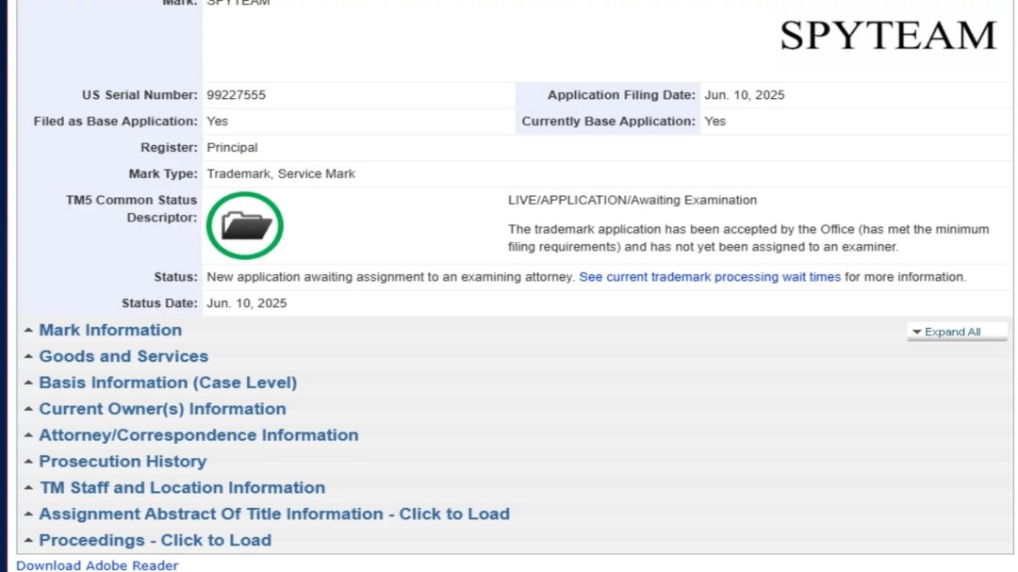Click the SPYTEAM mark image
Screen dimensions: 1018x572
pyautogui.click(x=887, y=36)
